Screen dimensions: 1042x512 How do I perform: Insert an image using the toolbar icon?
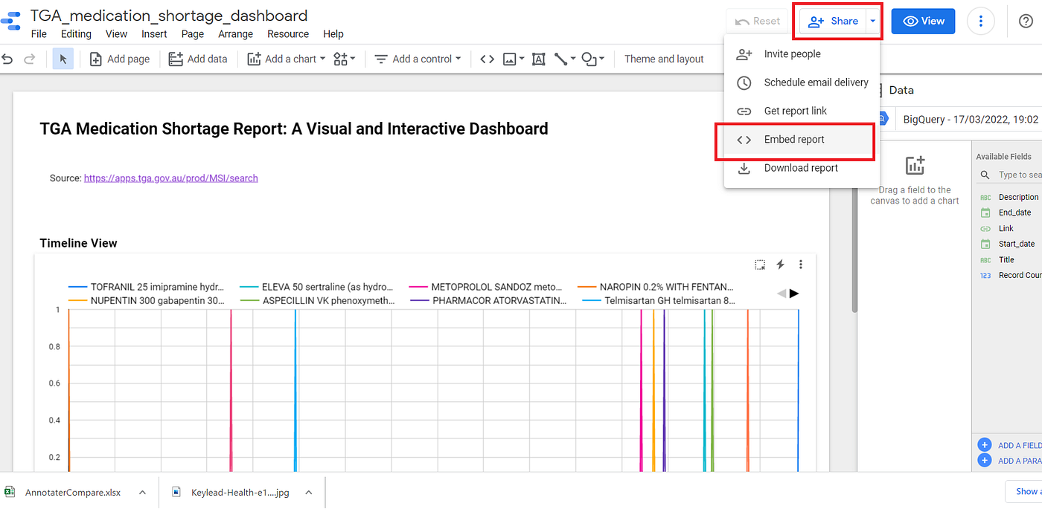(x=510, y=59)
